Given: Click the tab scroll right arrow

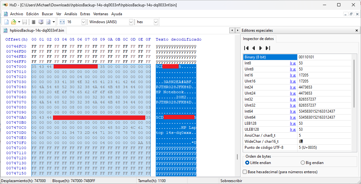Looking at the screenshot, I should 238,30.
